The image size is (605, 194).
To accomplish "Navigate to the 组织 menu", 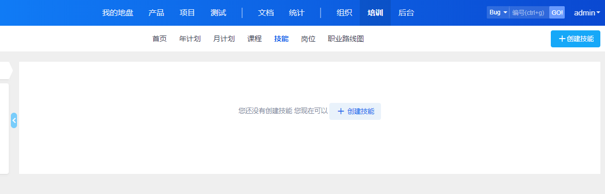I will point(344,13).
